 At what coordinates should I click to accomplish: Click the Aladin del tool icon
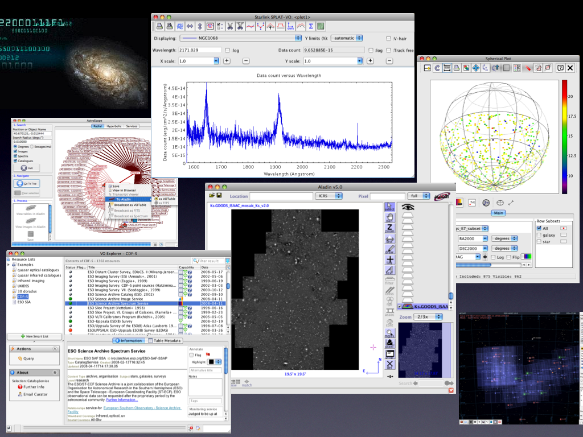pos(389,365)
